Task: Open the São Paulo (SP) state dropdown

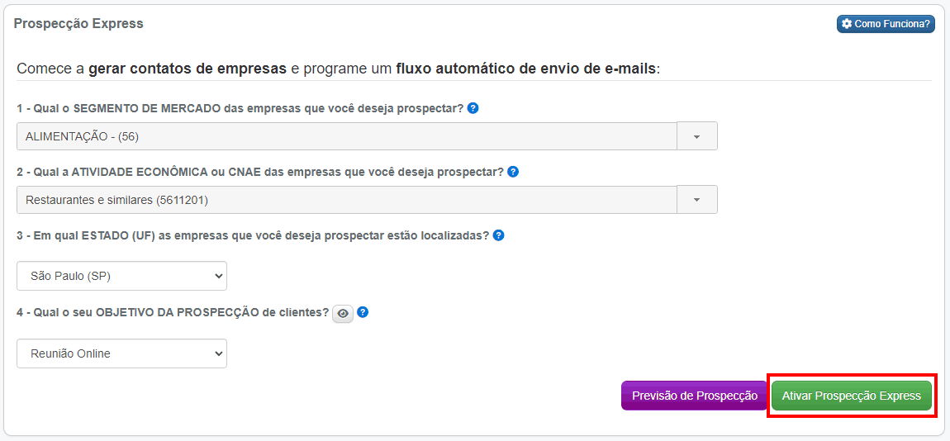Action: click(121, 276)
